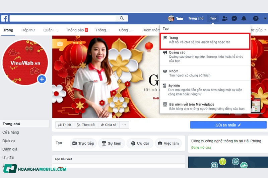Switch to the Hộp thư tab
268x178 pixels.
(x=28, y=30)
